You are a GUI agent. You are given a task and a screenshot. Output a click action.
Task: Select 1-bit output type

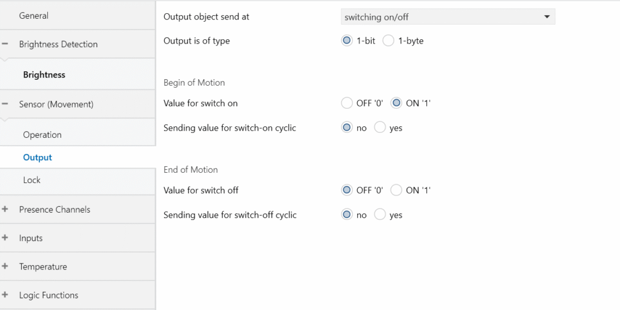(347, 40)
